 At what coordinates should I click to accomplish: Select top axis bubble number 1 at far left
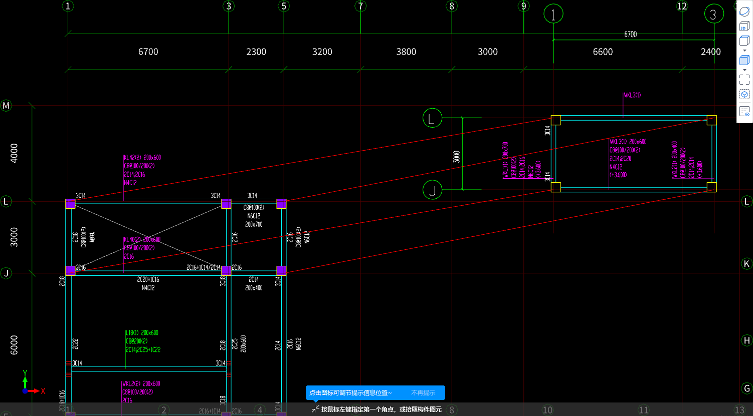pos(68,6)
